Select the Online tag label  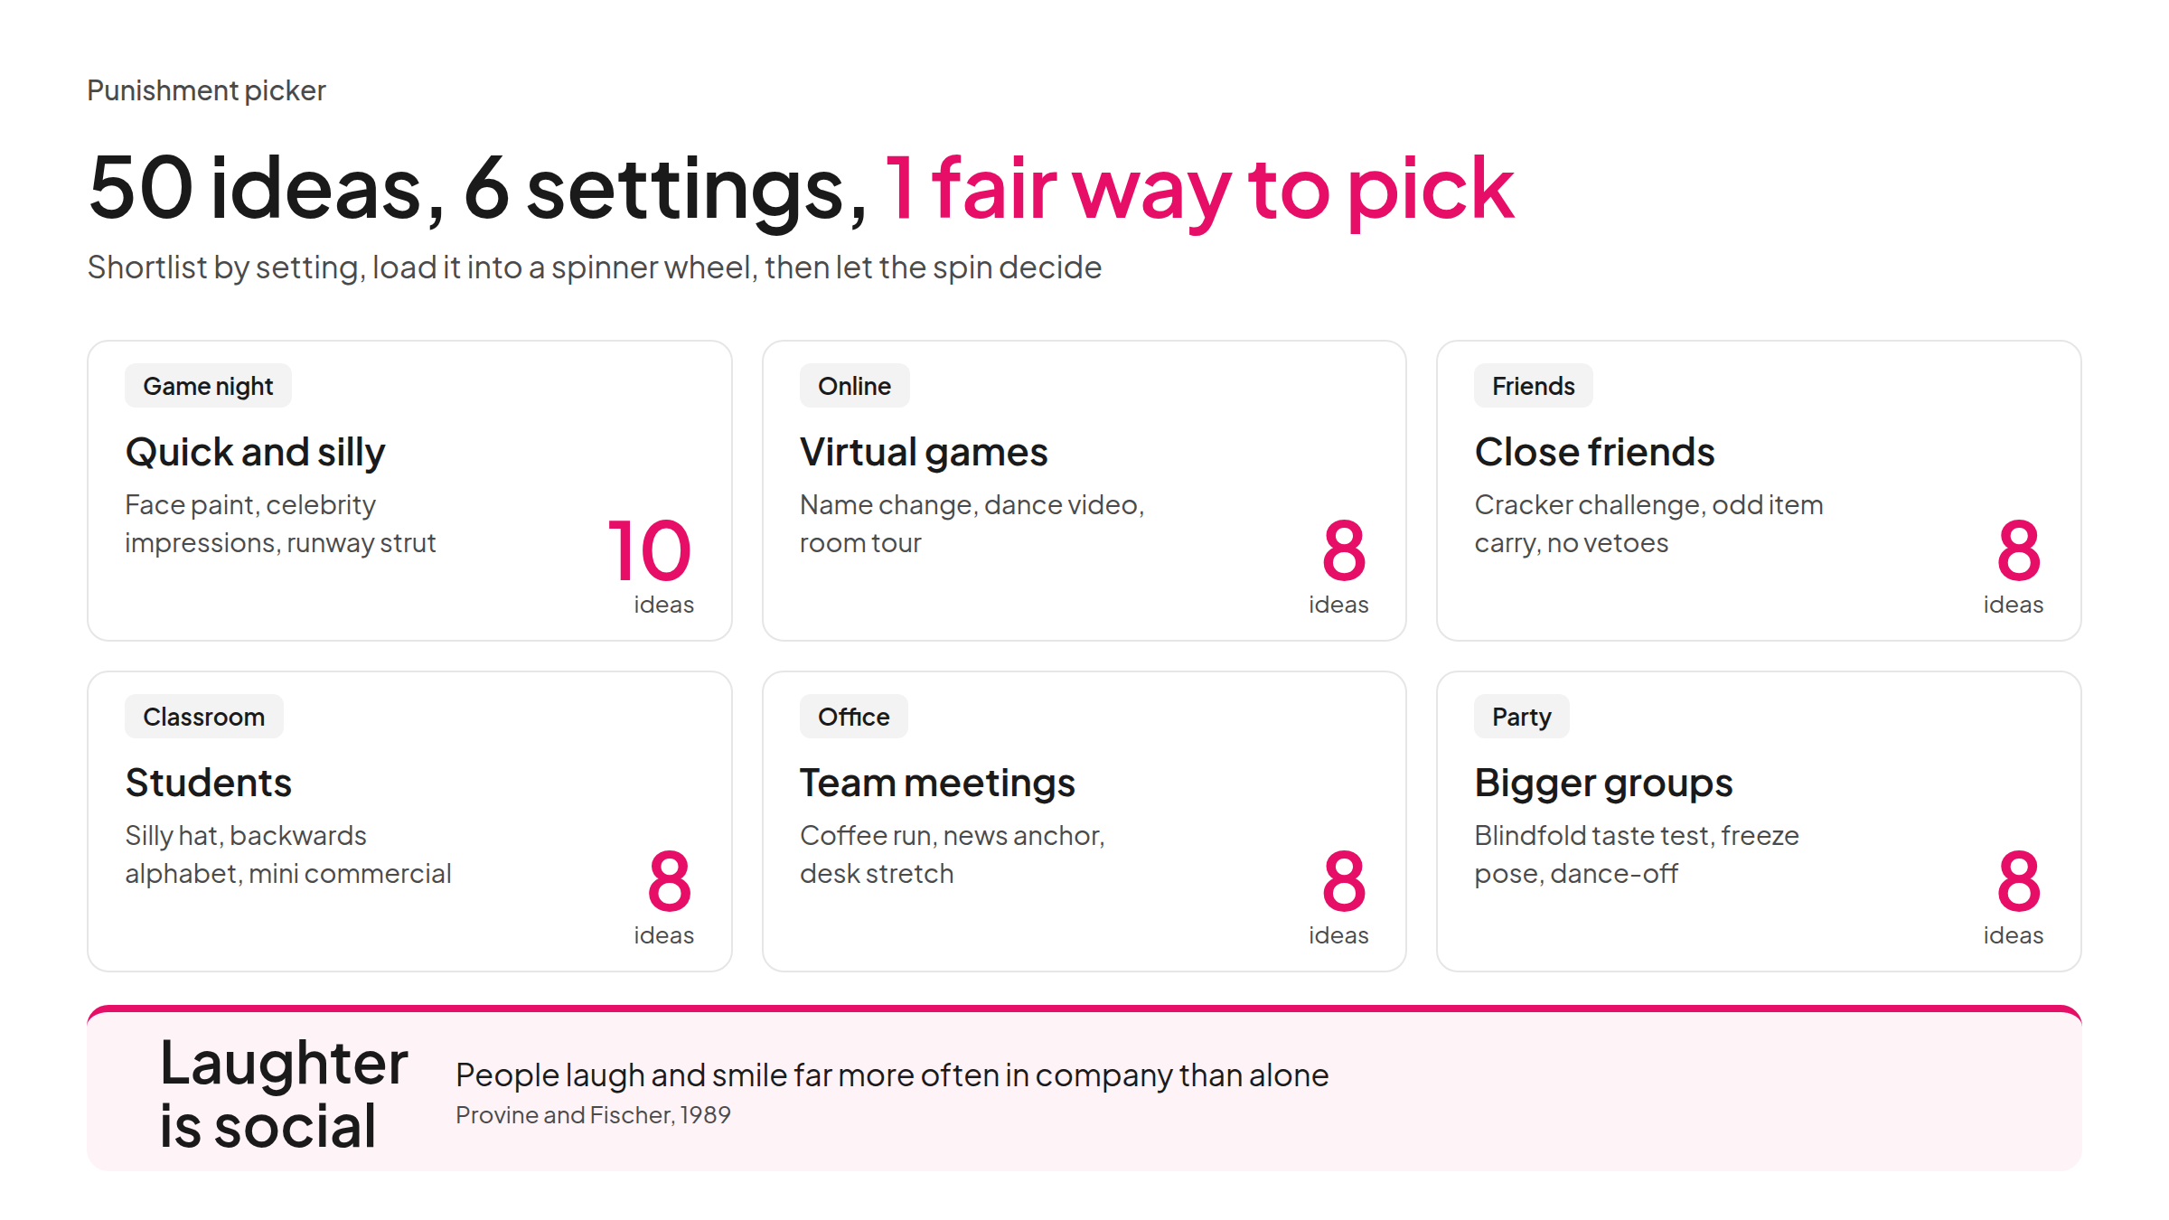(x=854, y=386)
